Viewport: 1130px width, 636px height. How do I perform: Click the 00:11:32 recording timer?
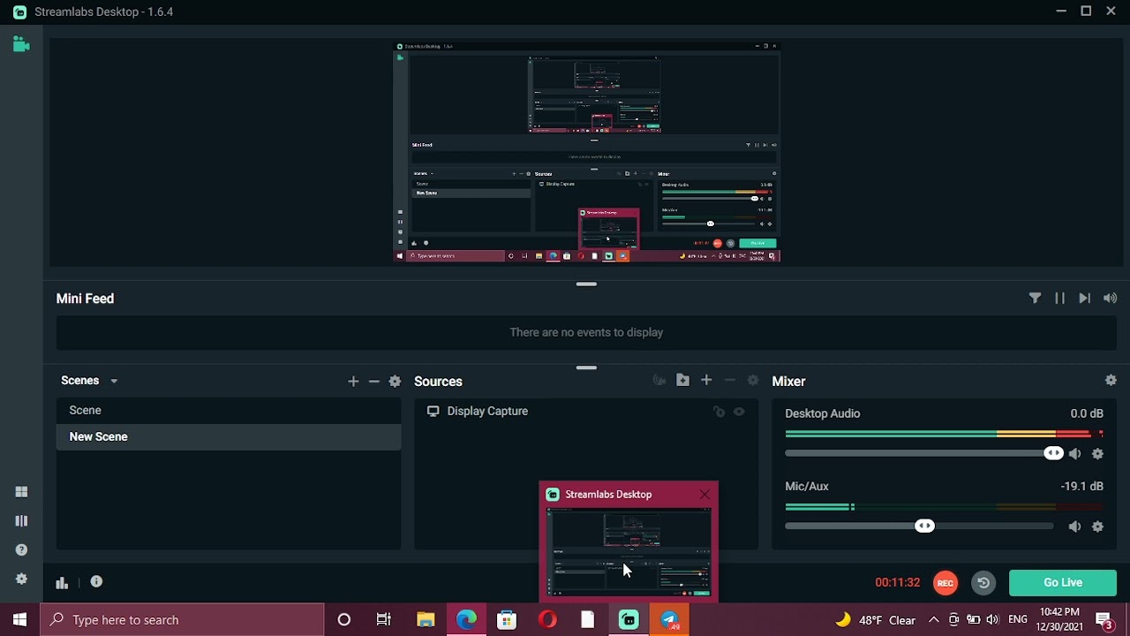click(x=898, y=583)
